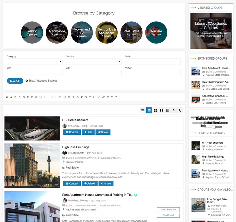Click View Phone No button

[168, 210]
